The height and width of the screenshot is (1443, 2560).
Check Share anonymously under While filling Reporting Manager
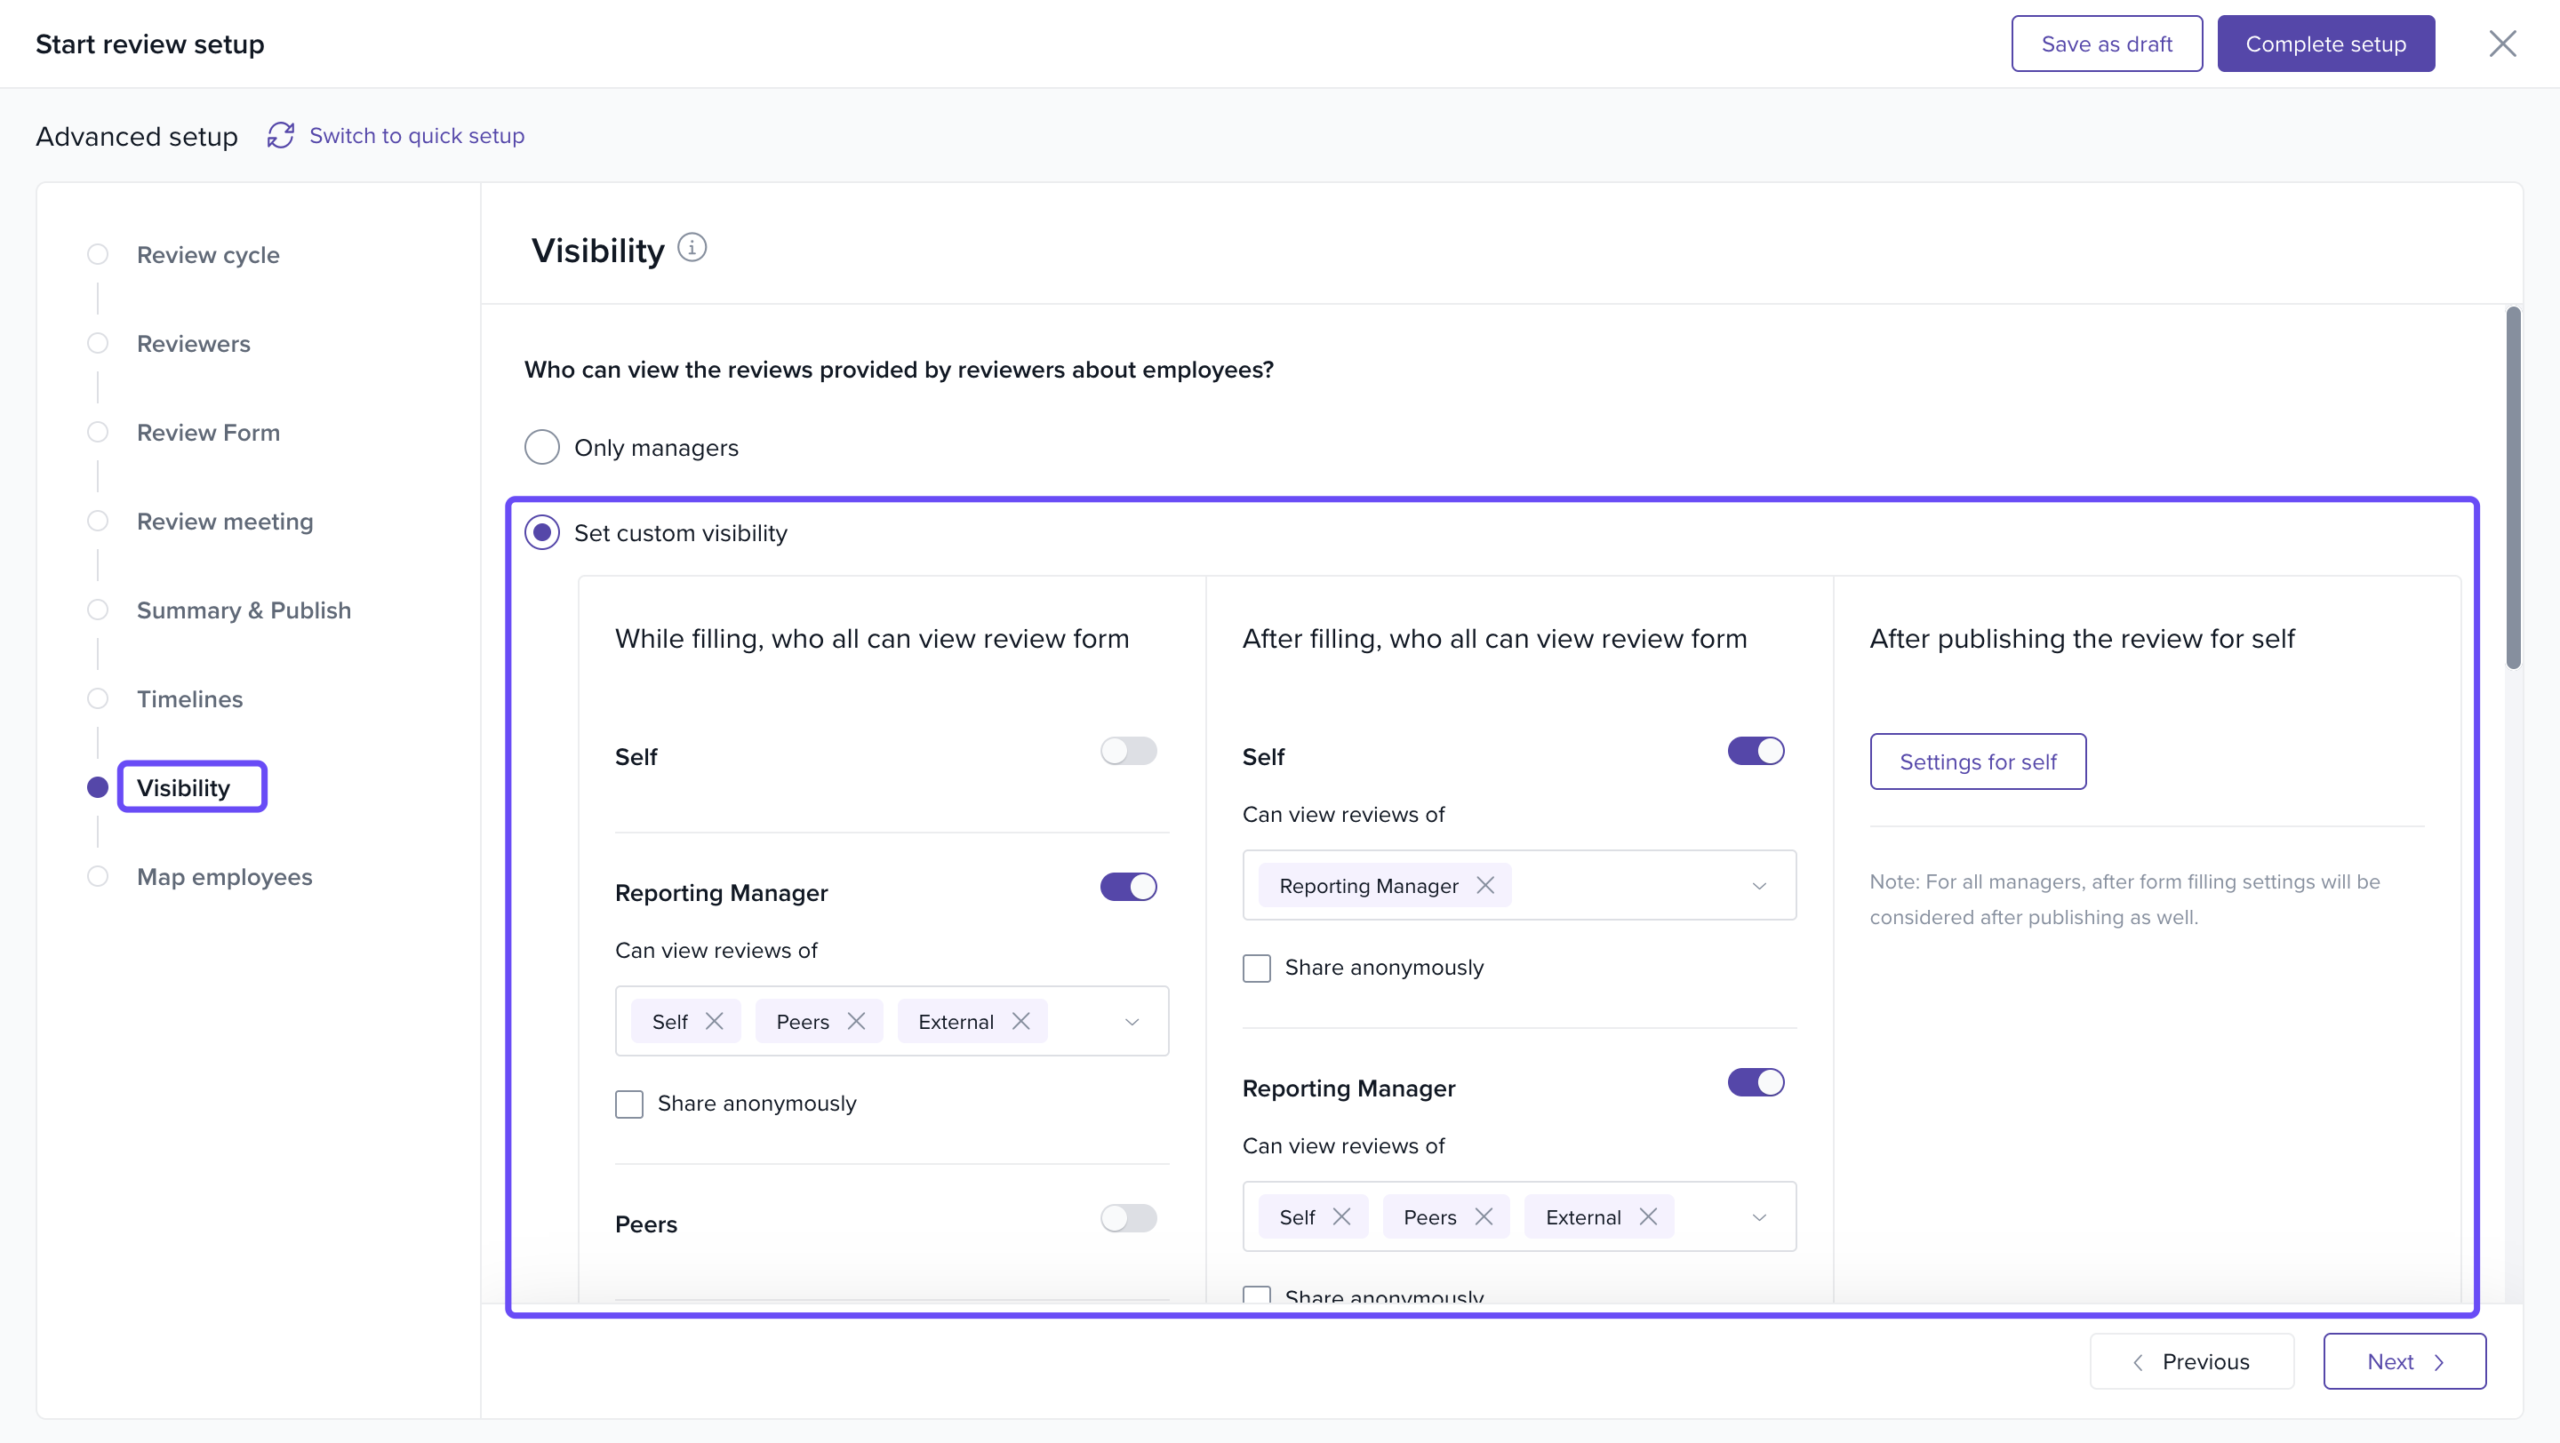(629, 1104)
